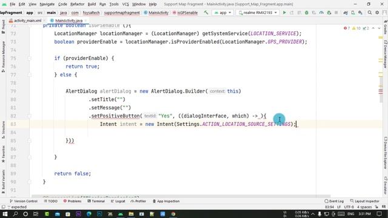This screenshot has height=218, width=388.
Task: Open the Profiler tool window
Action: coord(138,201)
